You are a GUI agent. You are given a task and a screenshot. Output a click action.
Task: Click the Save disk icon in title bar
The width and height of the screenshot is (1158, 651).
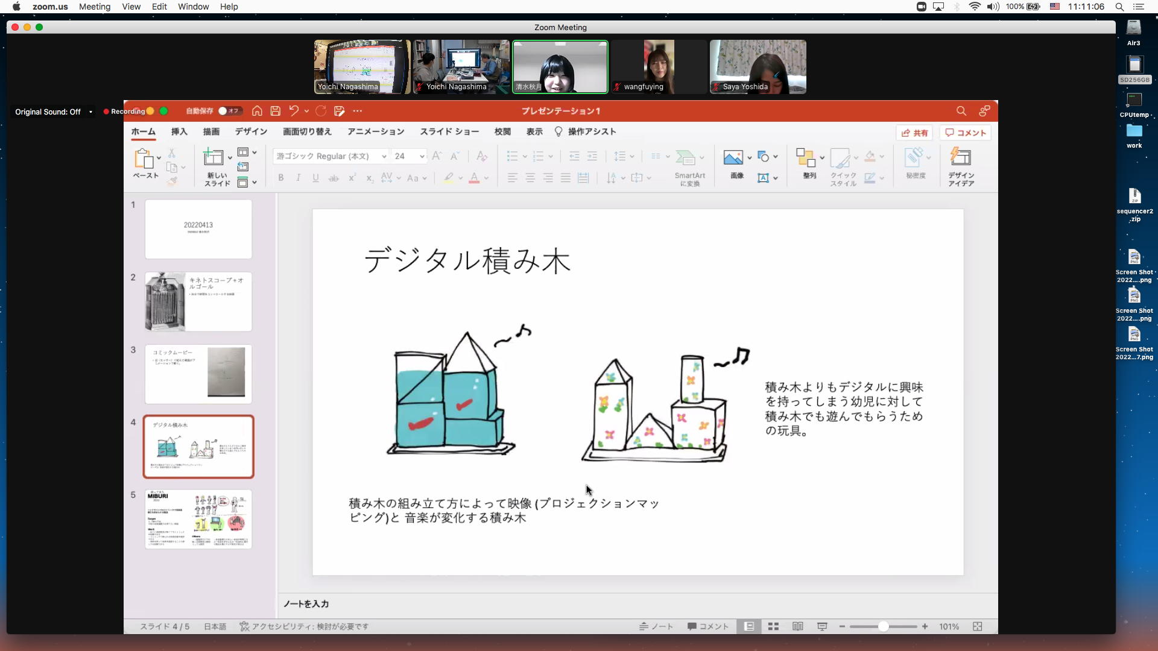coord(276,111)
